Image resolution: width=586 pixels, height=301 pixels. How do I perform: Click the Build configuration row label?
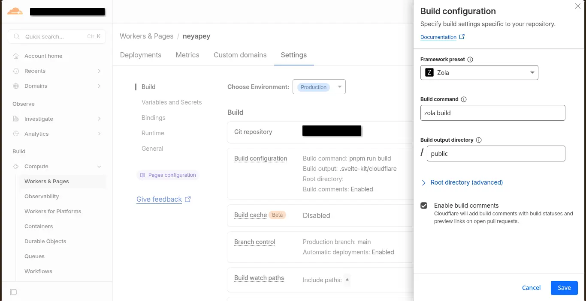click(x=260, y=158)
